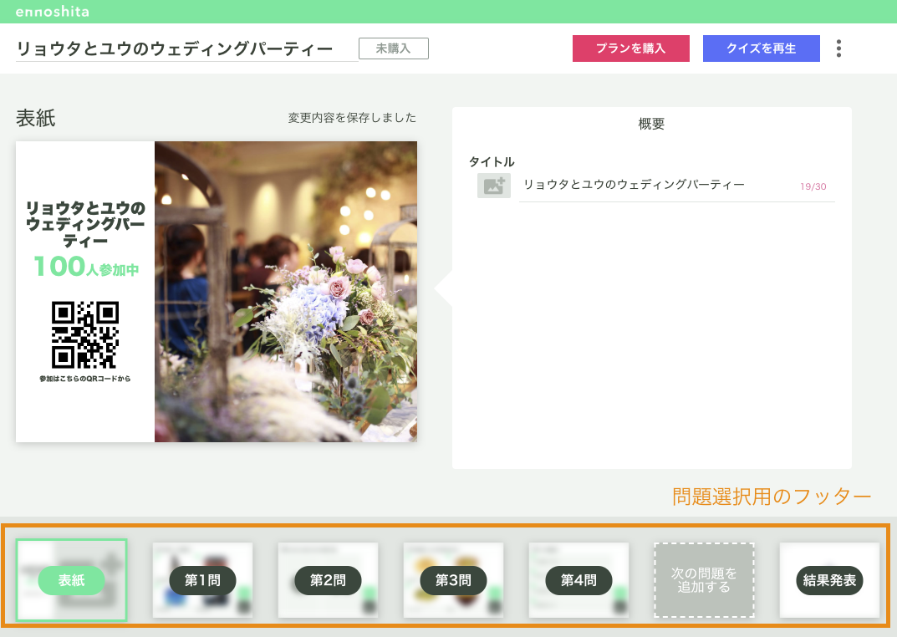Click the 参加はこちらのQRコードから caption
The image size is (897, 637).
(x=84, y=379)
